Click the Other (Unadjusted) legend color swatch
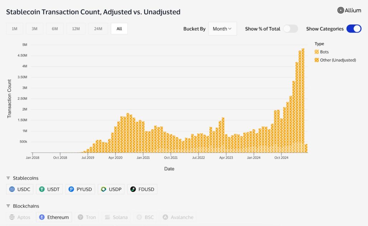The image size is (368, 226). pos(317,60)
